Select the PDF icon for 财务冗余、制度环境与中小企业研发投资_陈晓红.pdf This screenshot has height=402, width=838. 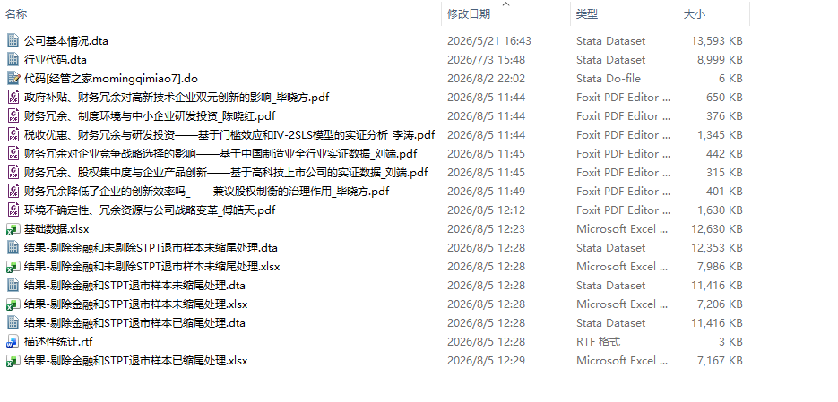tap(13, 115)
